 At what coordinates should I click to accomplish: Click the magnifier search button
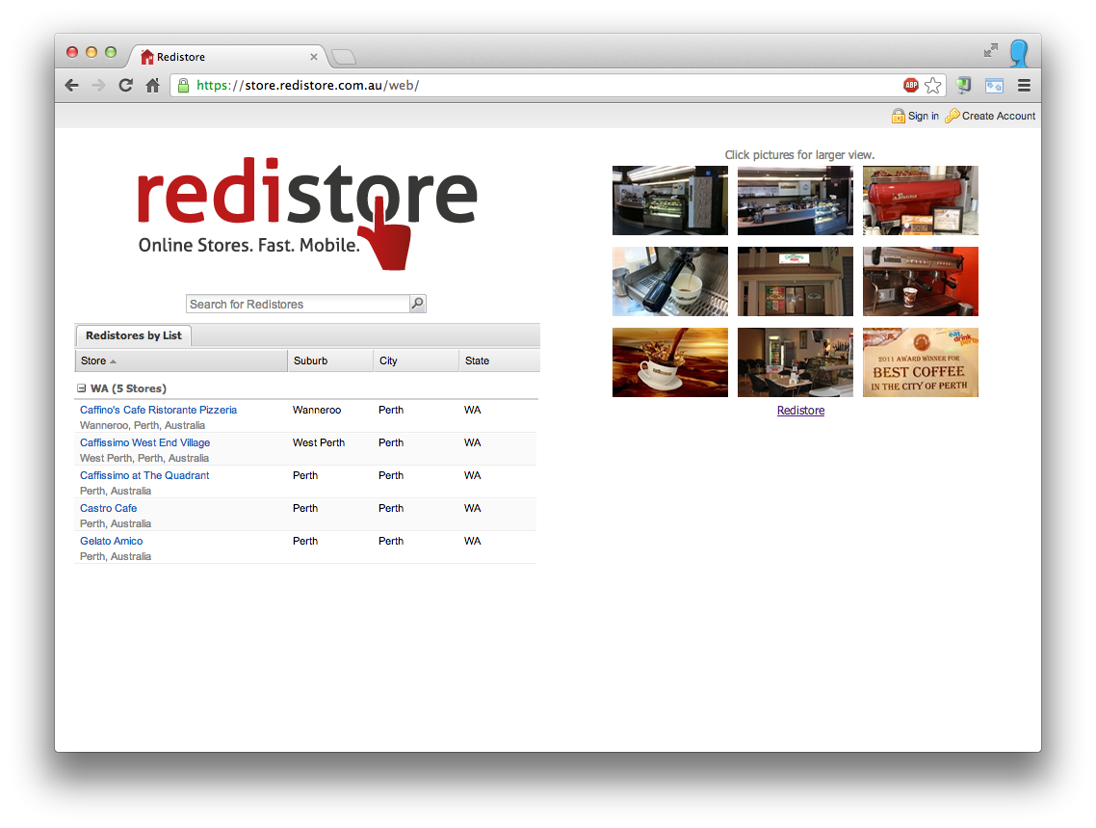[x=417, y=304]
